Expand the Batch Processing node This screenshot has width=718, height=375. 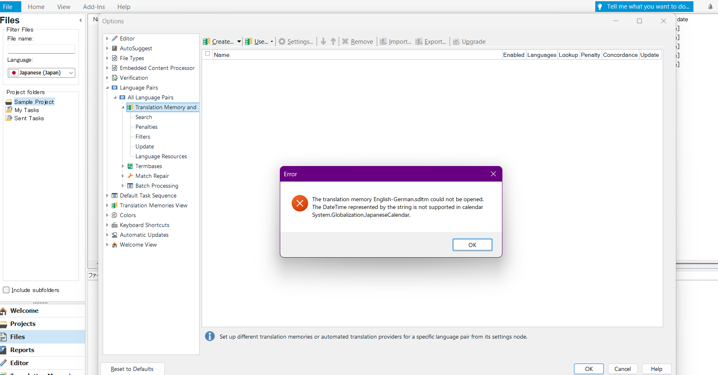coord(123,186)
